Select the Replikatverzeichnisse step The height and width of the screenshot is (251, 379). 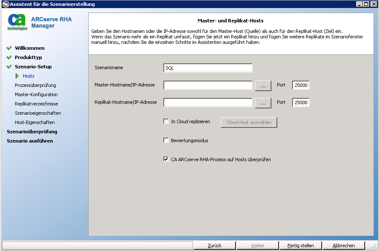pos(36,104)
